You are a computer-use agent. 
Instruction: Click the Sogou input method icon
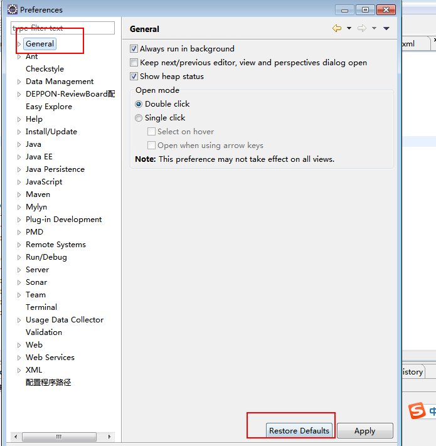[x=417, y=411]
